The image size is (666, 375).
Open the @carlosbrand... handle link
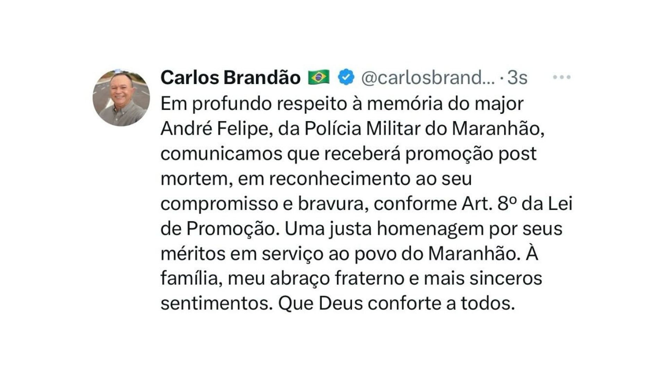pyautogui.click(x=428, y=77)
